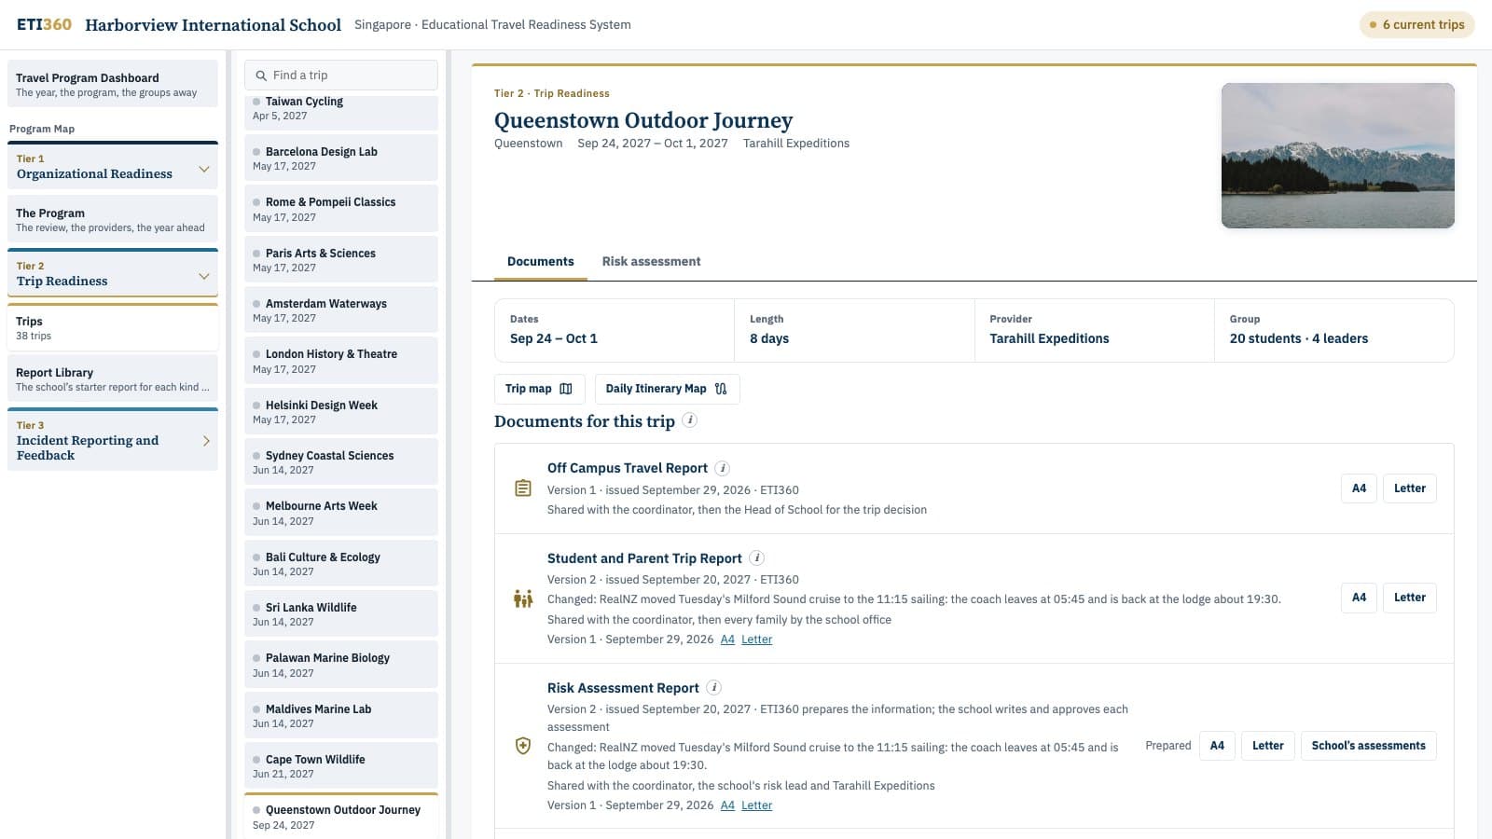This screenshot has width=1492, height=839.
Task: Select Sydney Coastal Sciences trip
Action: point(341,462)
